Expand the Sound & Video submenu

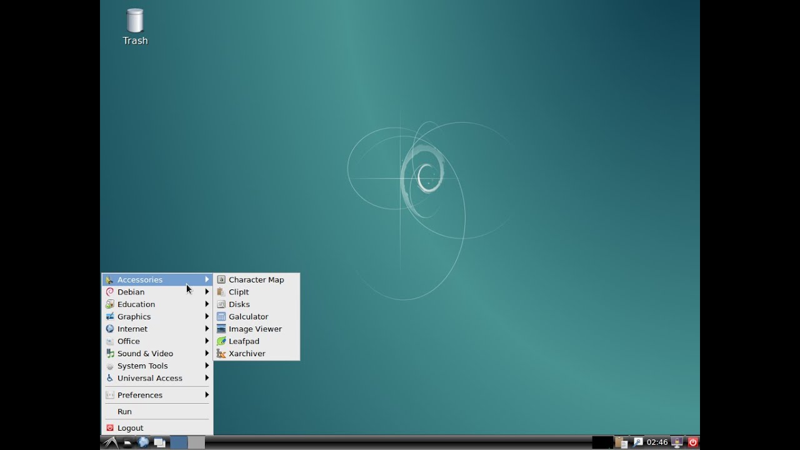(x=157, y=354)
